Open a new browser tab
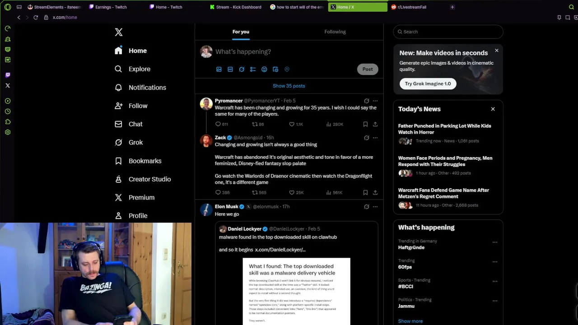This screenshot has height=325, width=578. pyautogui.click(x=452, y=7)
